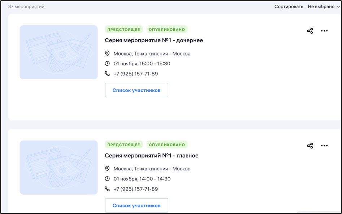Click the calendar thumbnail of the "дочернее" event
Image resolution: width=342 pixels, height=214 pixels.
pos(59,52)
